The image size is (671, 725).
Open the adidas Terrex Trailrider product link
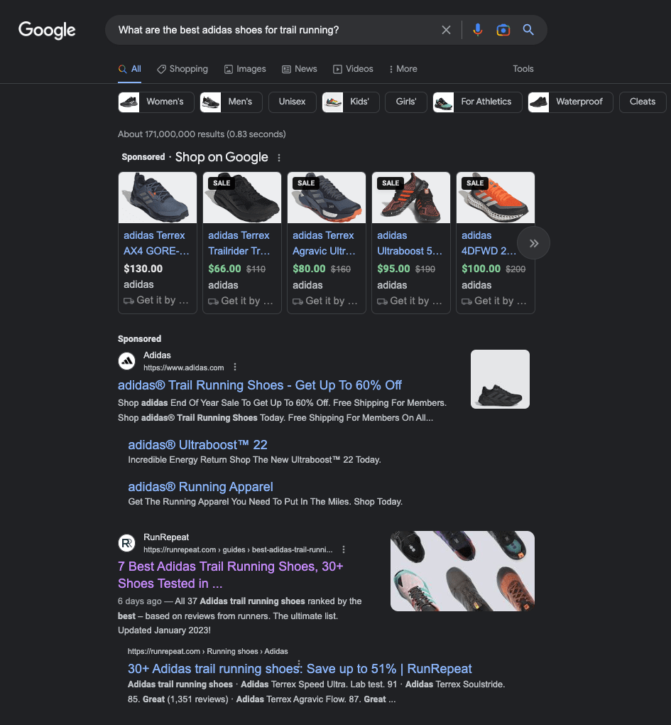coord(239,243)
